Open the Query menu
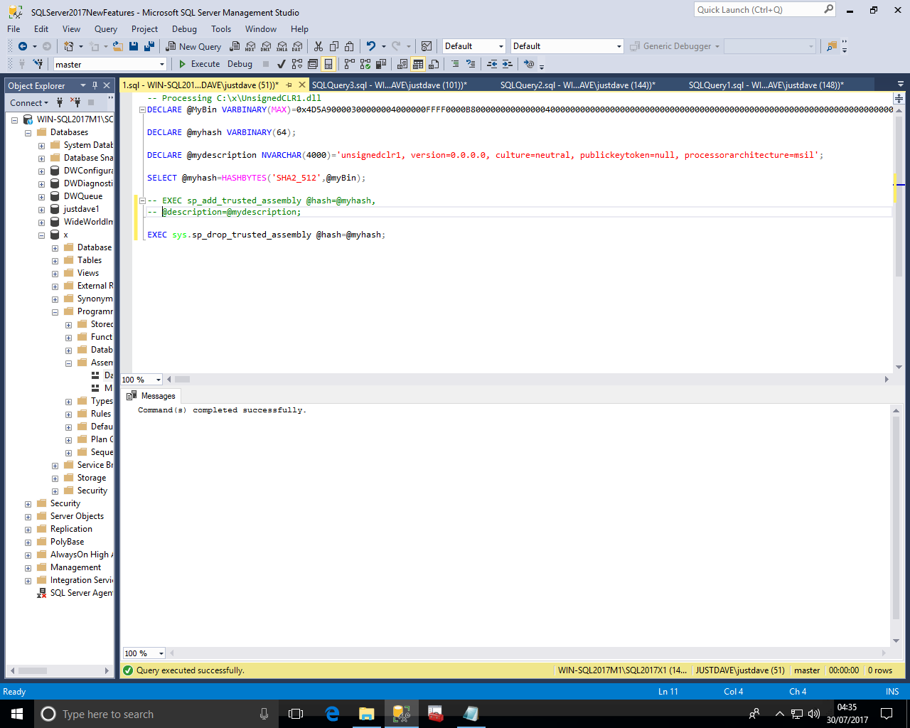Screen dimensions: 910x728 coord(105,29)
